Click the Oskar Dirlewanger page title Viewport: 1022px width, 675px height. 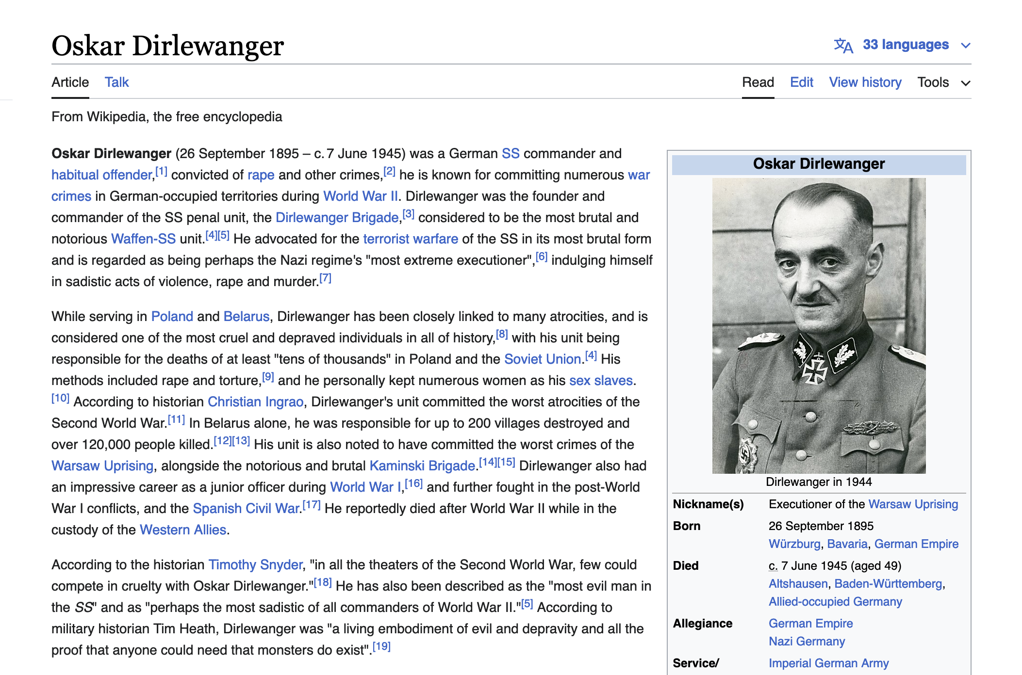point(167,46)
